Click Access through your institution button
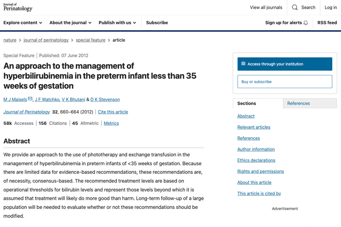The image size is (341, 227). [285, 64]
